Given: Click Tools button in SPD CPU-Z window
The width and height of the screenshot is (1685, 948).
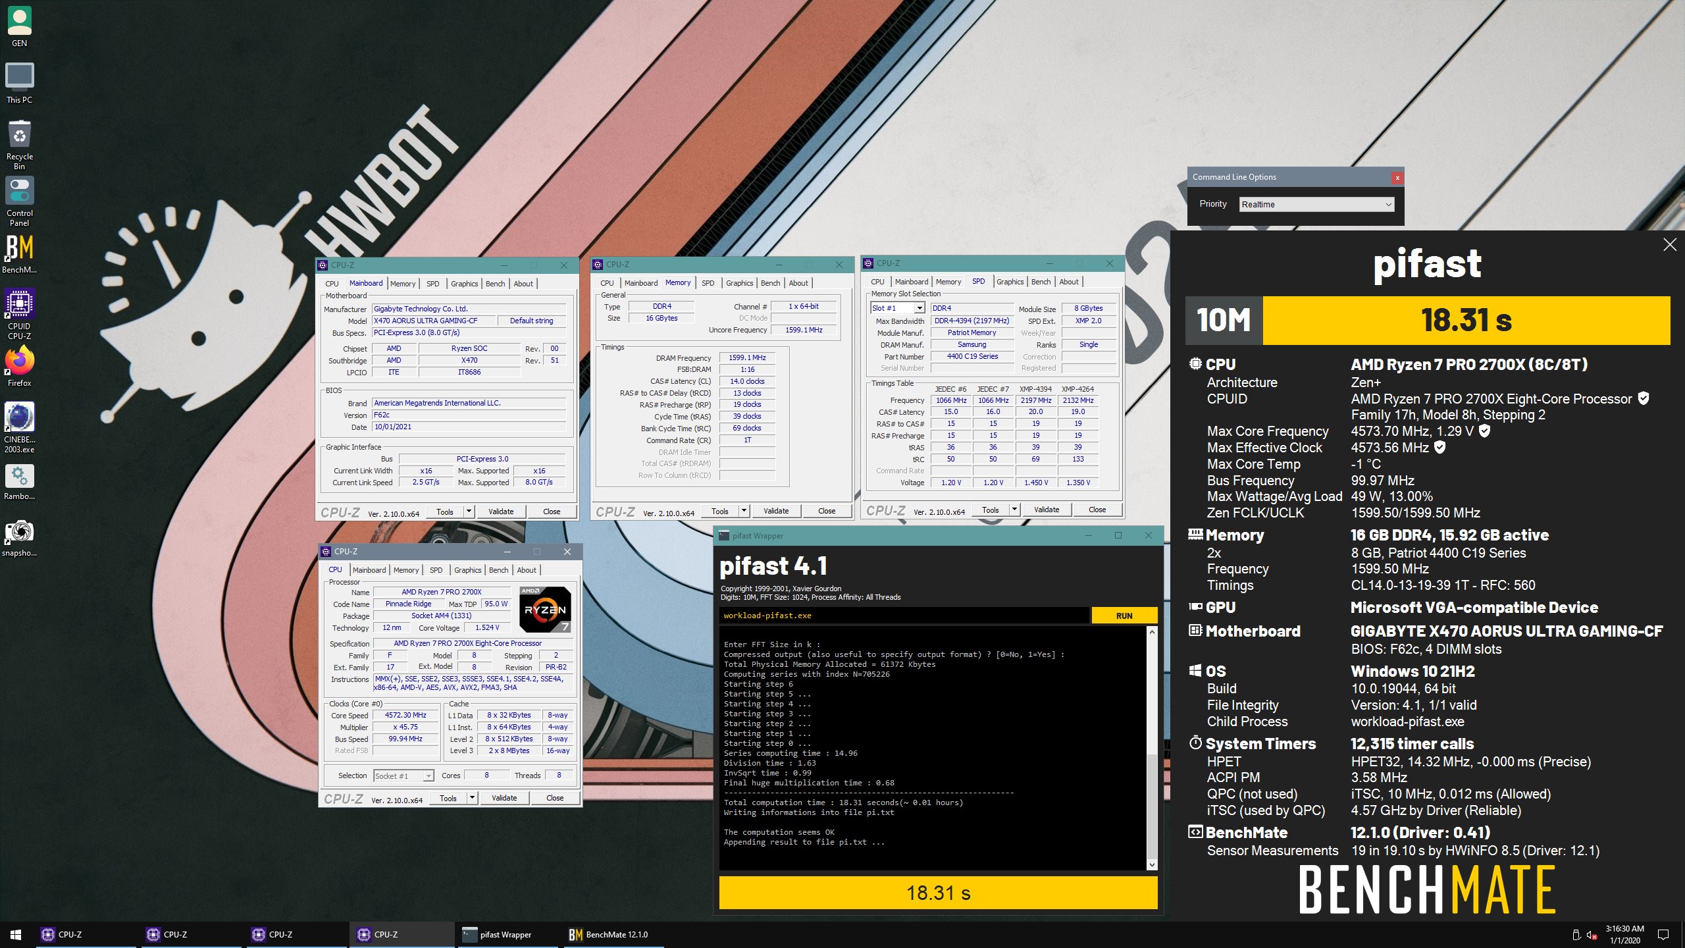Looking at the screenshot, I should [990, 510].
